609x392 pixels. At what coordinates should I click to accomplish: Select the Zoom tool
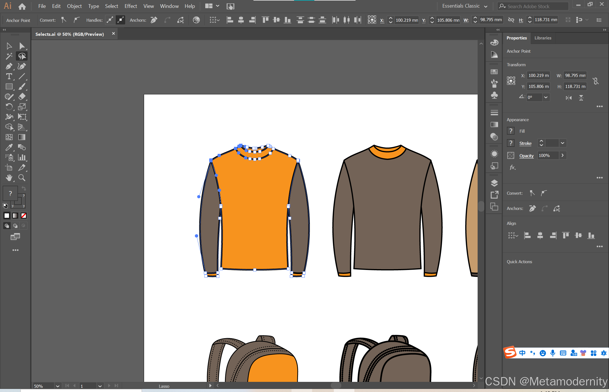pos(22,178)
